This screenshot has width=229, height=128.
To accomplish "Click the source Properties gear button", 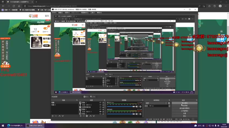I will (x=86, y=97).
